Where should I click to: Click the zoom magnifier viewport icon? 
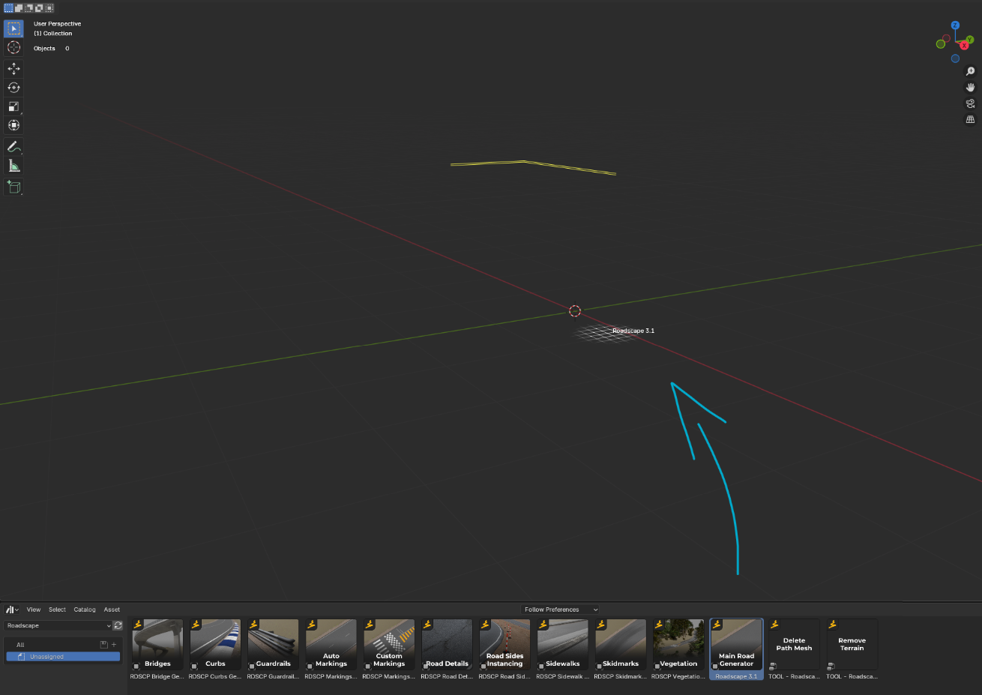970,71
